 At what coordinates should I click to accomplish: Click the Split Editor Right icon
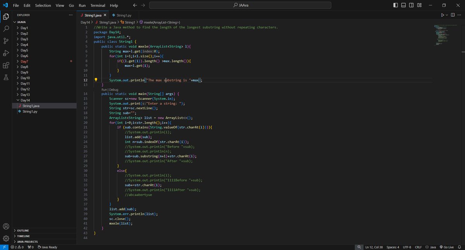click(x=453, y=15)
